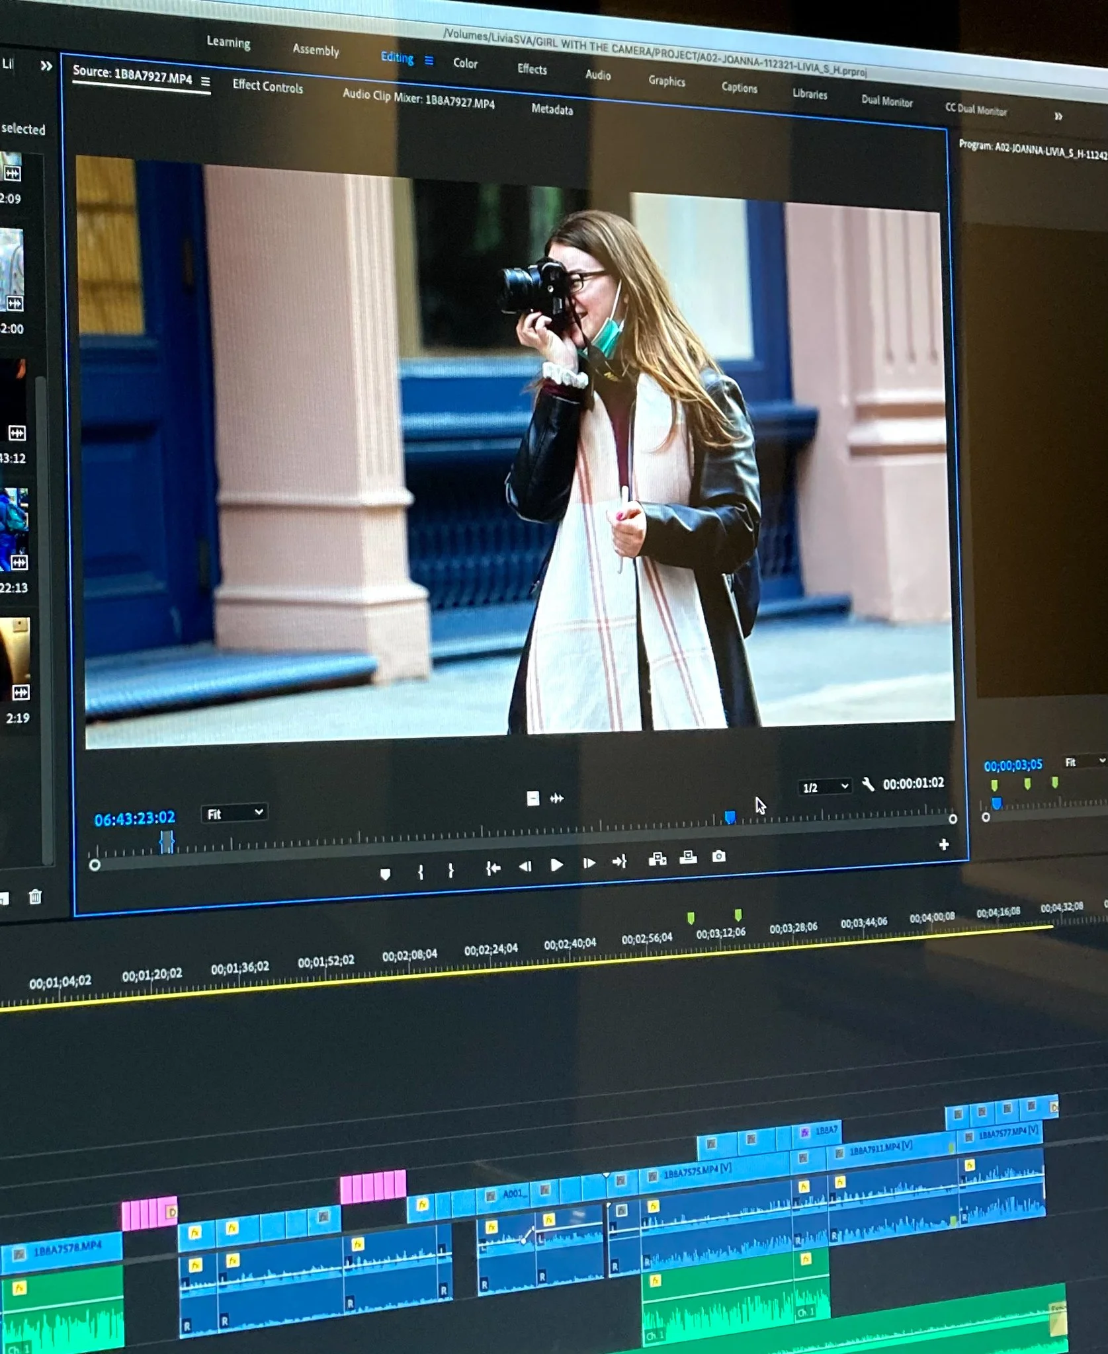1108x1354 pixels.
Task: Click 00;02;08;04 on the sequence time ruler
Action: click(x=409, y=955)
